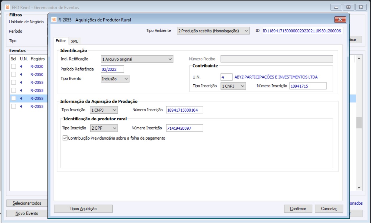The image size is (371, 223).
Task: Close the R-2055 dialog with red X
Action: [x=340, y=19]
